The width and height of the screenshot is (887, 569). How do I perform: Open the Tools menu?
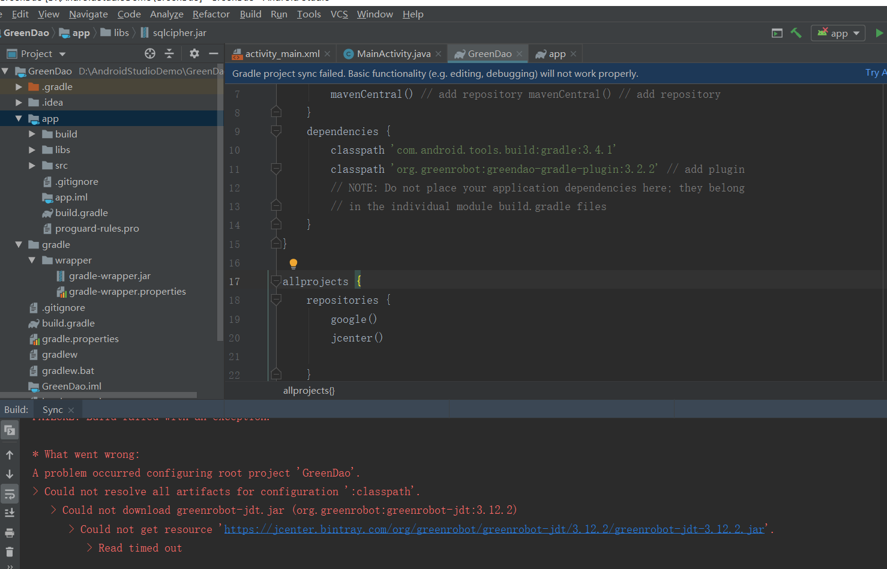309,14
